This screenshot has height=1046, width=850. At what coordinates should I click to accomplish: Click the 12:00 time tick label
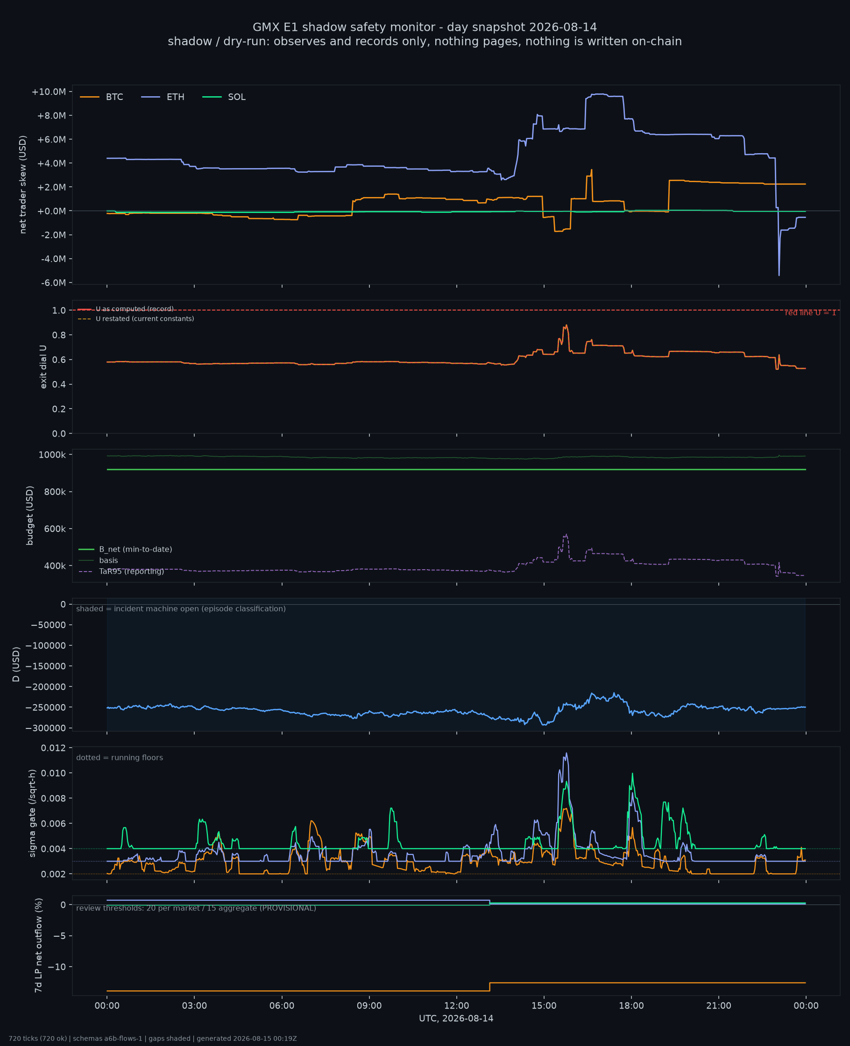[x=457, y=1006]
